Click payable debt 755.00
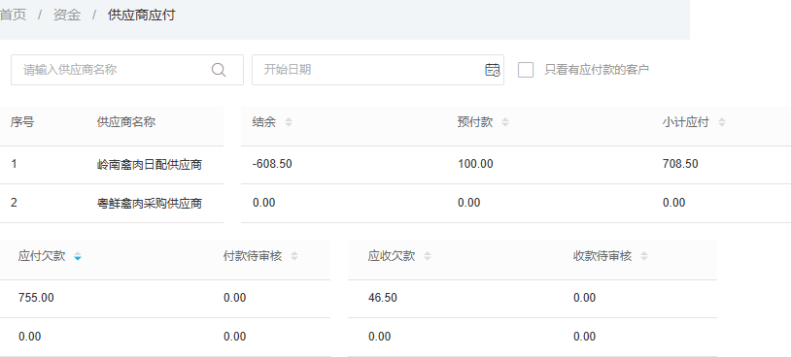This screenshot has height=357, width=791. (36, 298)
